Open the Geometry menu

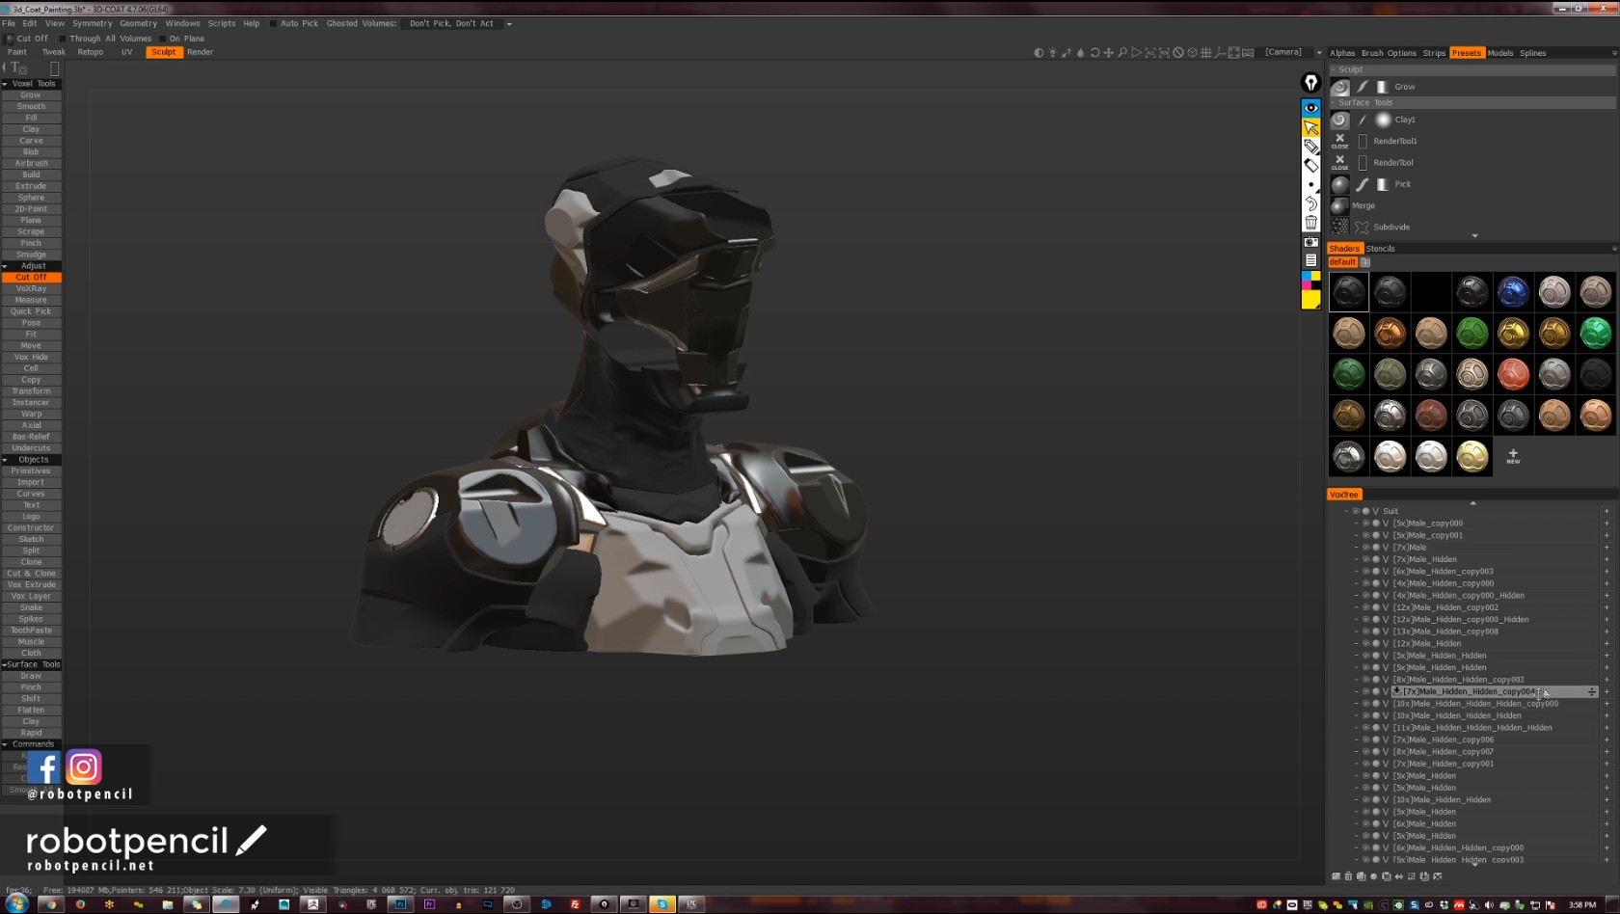pos(138,24)
